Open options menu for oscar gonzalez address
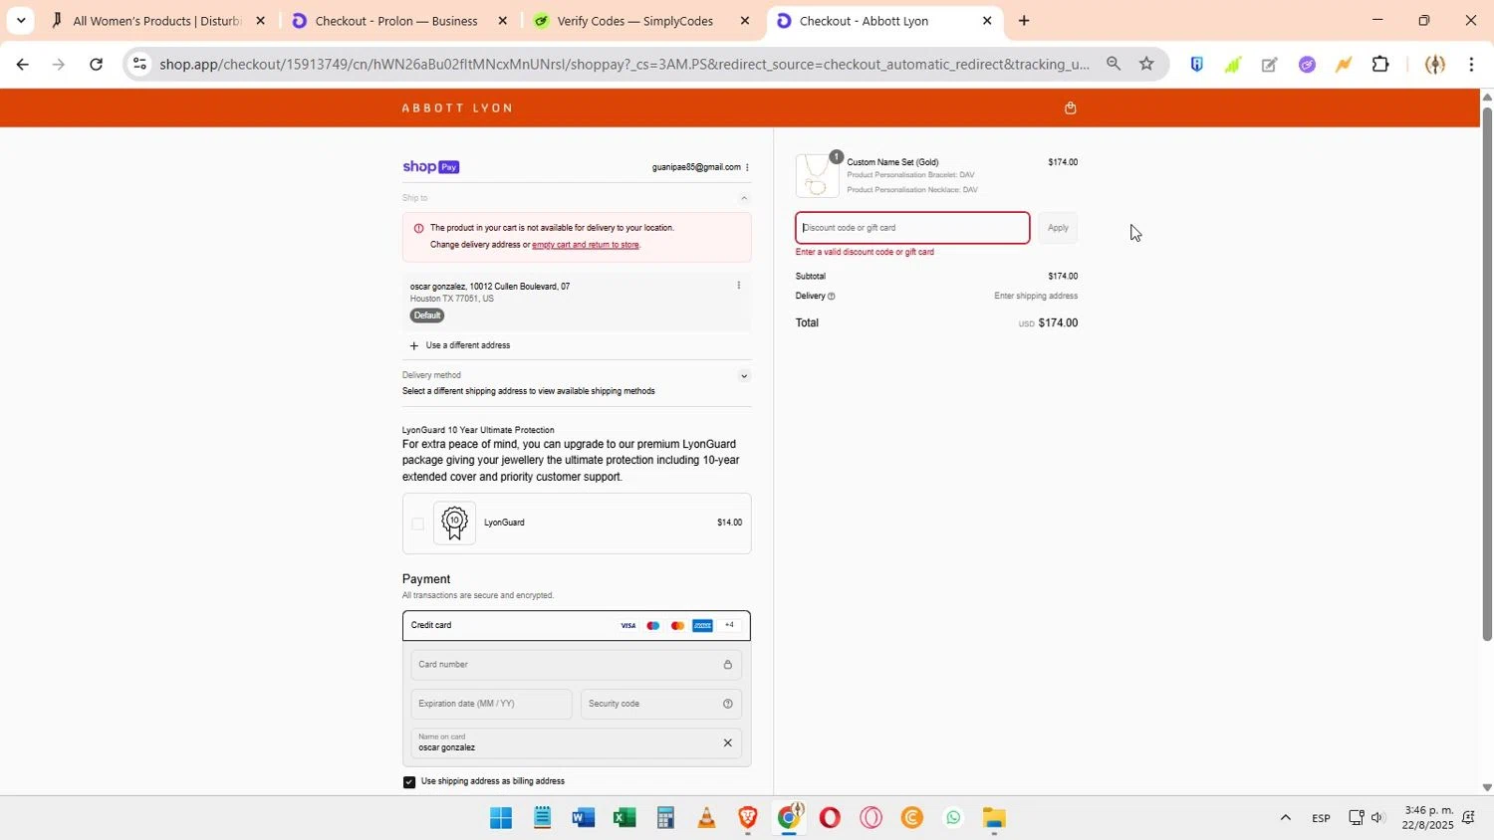The height and width of the screenshot is (840, 1494). coord(738,286)
